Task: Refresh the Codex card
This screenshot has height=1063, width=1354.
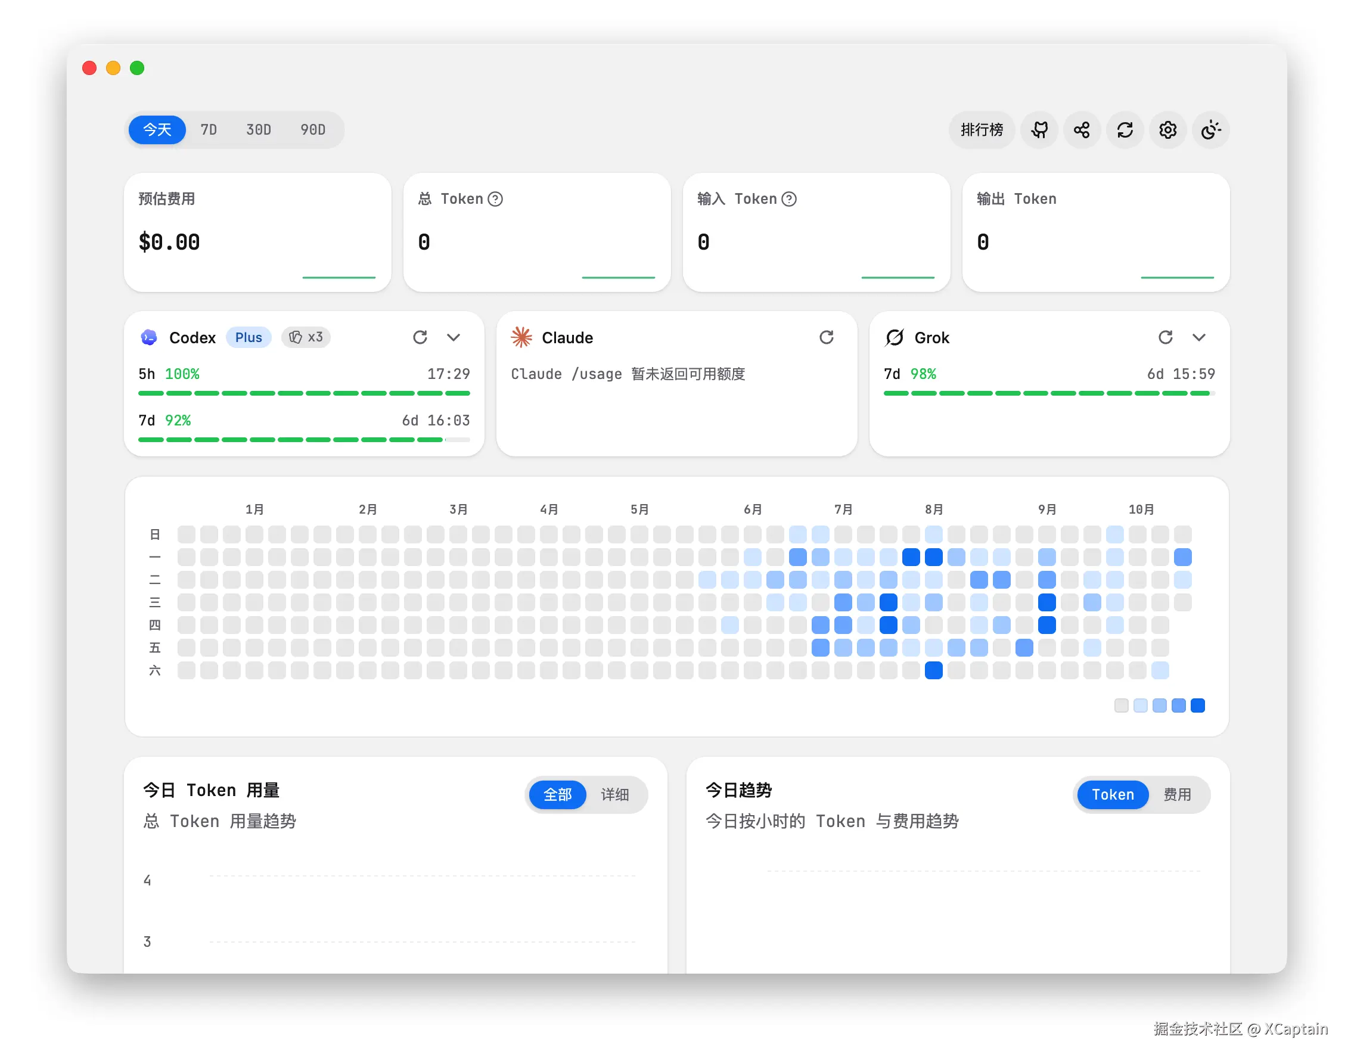Action: pos(420,337)
